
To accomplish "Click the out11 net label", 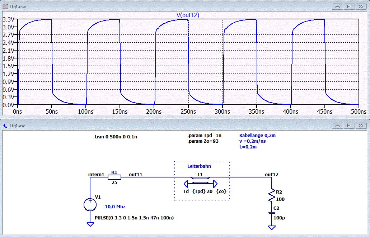I will (136, 175).
